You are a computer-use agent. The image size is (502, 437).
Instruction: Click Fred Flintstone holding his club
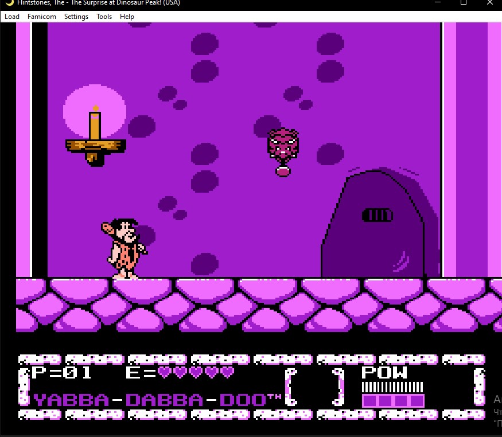point(124,248)
